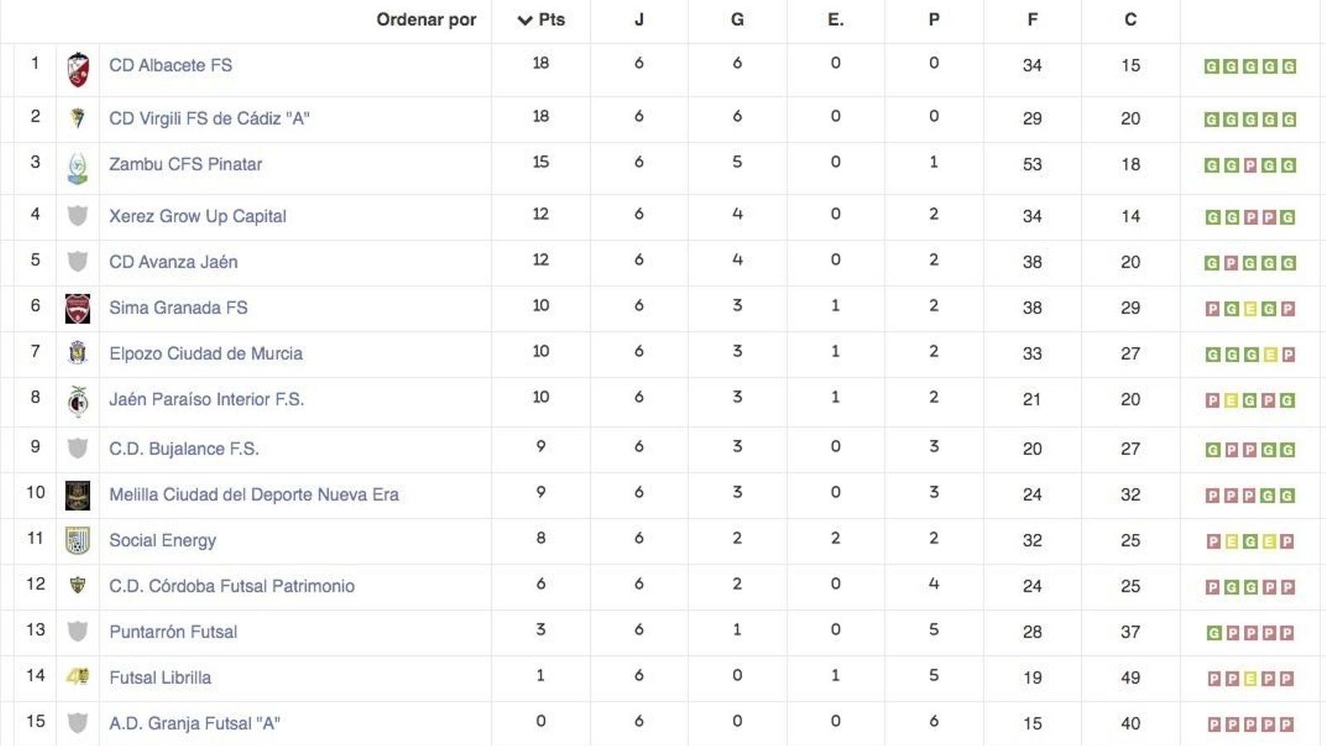Sort the table by the J column
This screenshot has width=1326, height=746.
pyautogui.click(x=638, y=20)
